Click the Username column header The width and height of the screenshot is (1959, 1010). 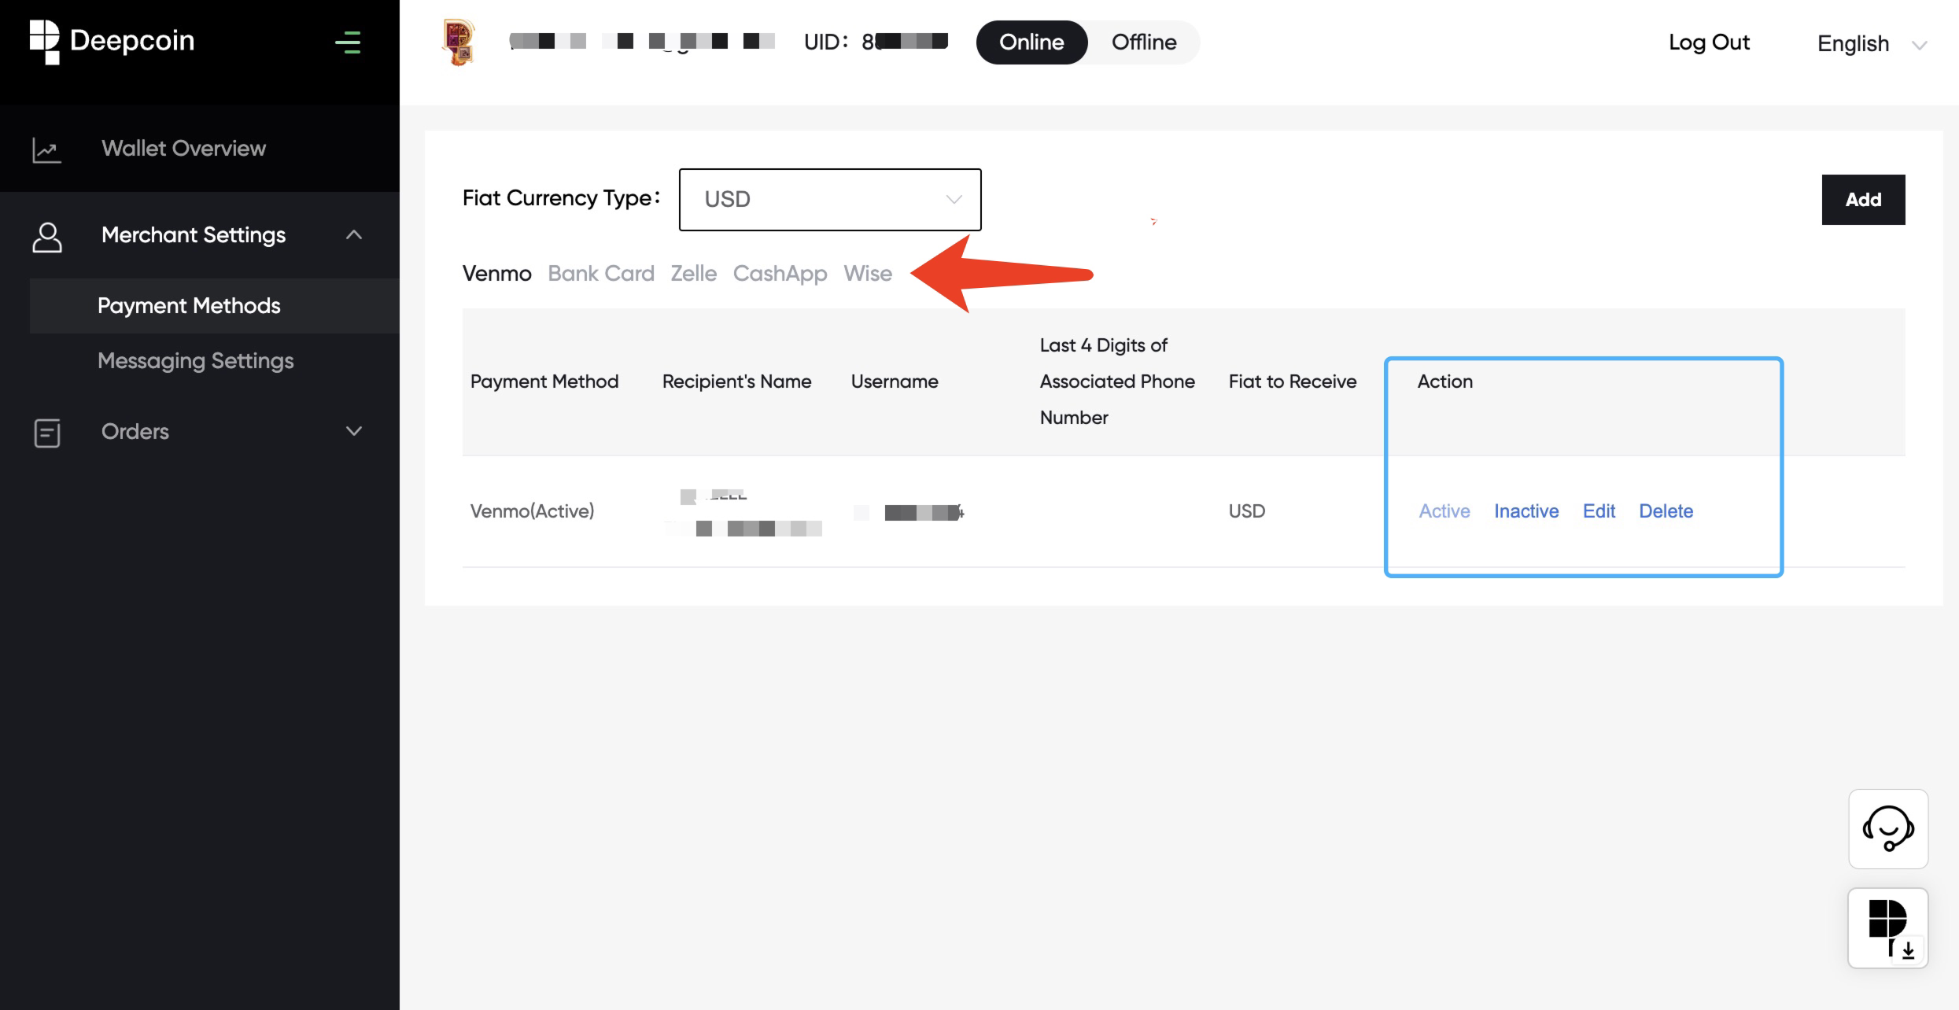coord(895,382)
